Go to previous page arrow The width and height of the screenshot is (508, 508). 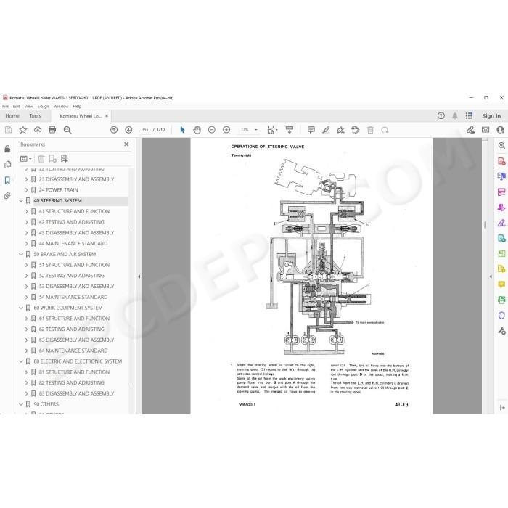point(114,130)
